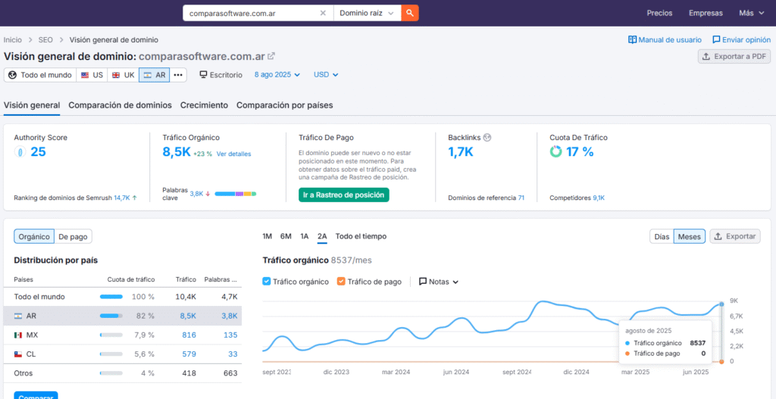Image resolution: width=776 pixels, height=399 pixels.
Task: Open organic traffic value 8,5K
Action: [176, 152]
